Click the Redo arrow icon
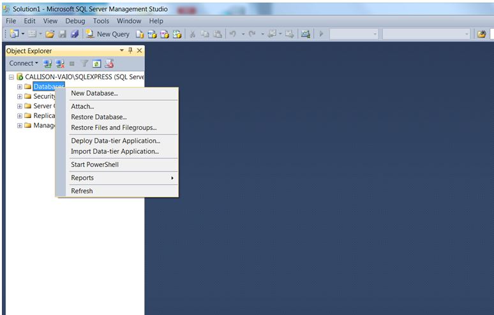 coord(252,33)
